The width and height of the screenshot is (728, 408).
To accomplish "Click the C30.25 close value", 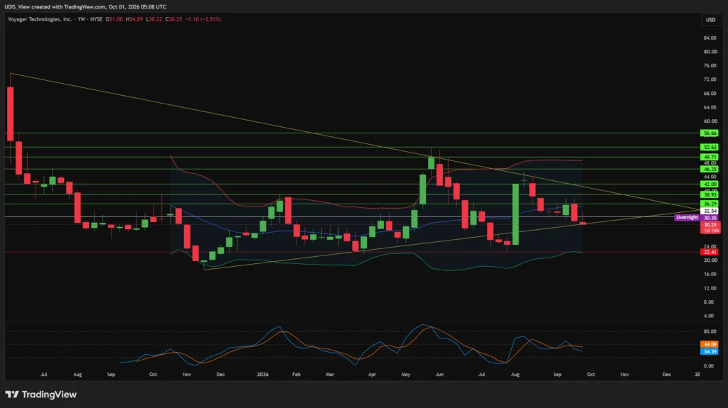I will [173, 19].
